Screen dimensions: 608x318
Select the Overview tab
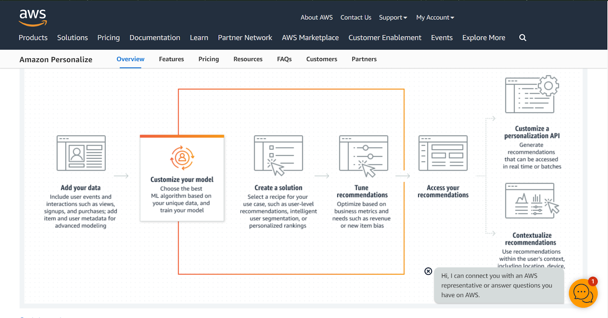[130, 59]
